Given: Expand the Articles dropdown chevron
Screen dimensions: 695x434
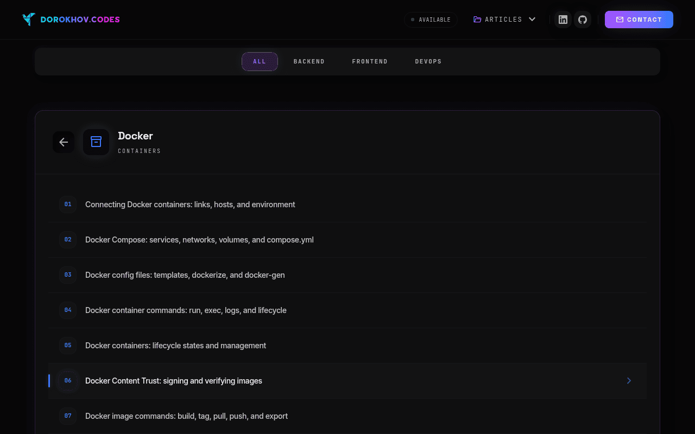Looking at the screenshot, I should 532,20.
